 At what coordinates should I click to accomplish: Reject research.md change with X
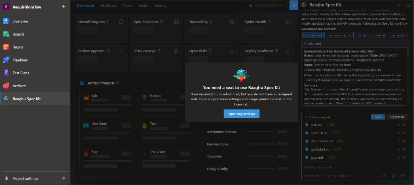pyautogui.click(x=404, y=133)
